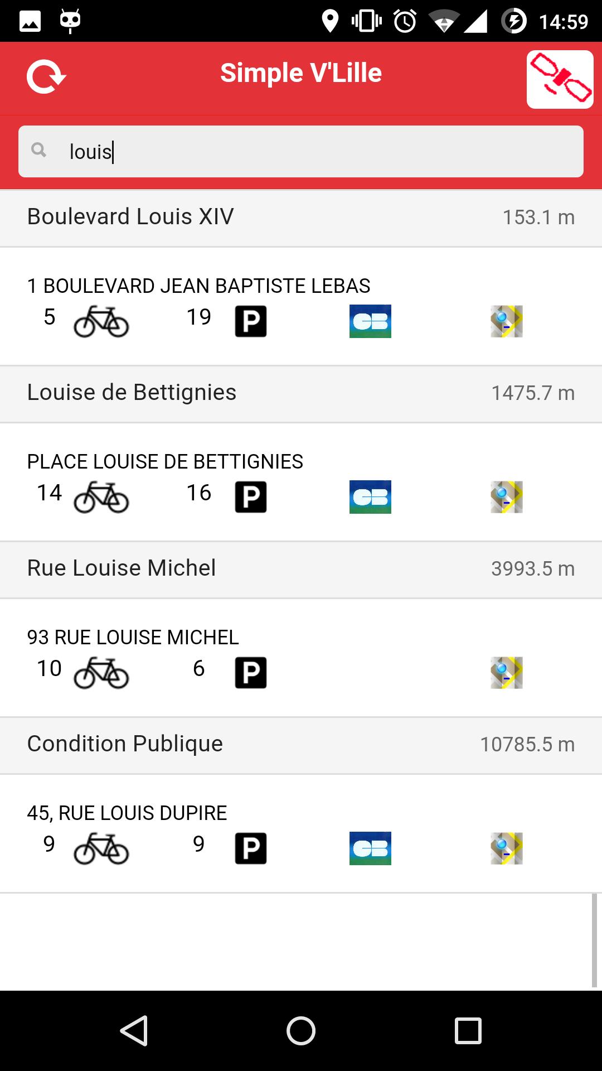The width and height of the screenshot is (602, 1071).
Task: Select the Condition Publique station header
Action: [x=301, y=745]
